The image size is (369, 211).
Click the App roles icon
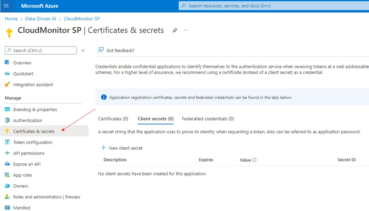click(7, 175)
